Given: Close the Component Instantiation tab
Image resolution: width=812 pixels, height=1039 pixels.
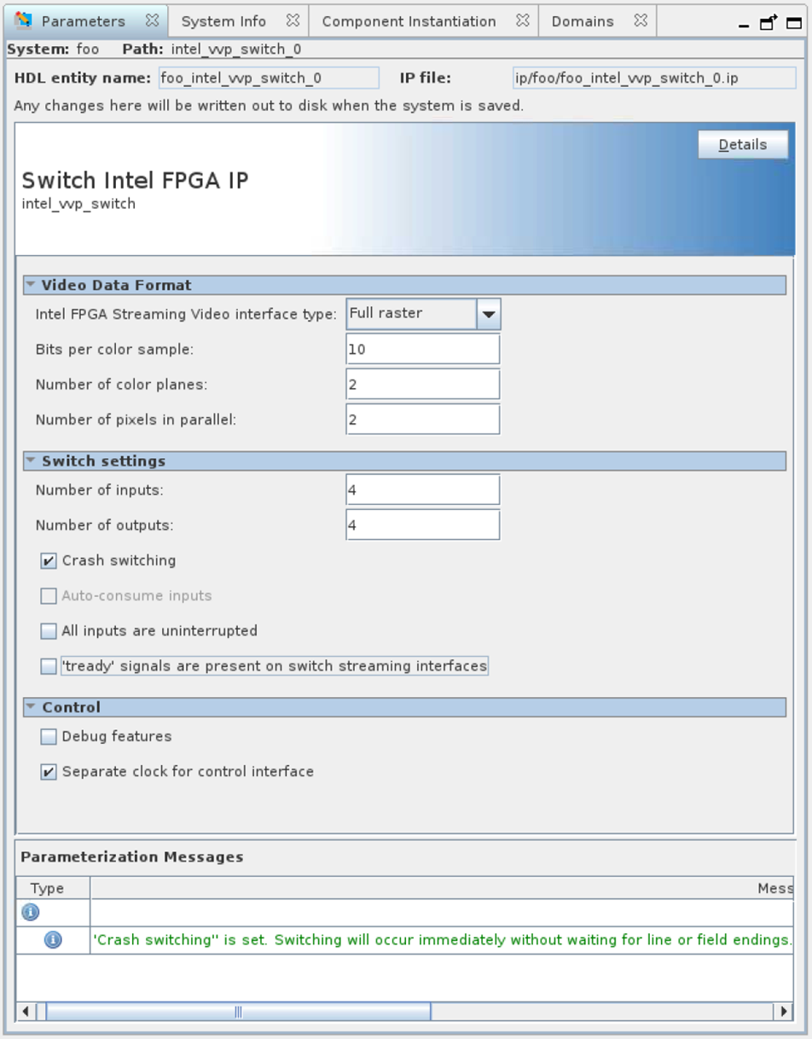Looking at the screenshot, I should [522, 20].
